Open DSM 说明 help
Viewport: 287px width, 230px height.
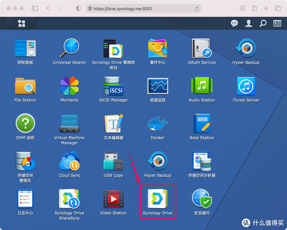25,123
